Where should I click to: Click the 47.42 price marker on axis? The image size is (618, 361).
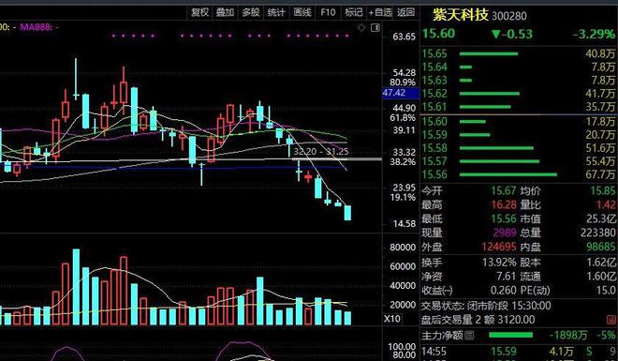click(x=401, y=93)
